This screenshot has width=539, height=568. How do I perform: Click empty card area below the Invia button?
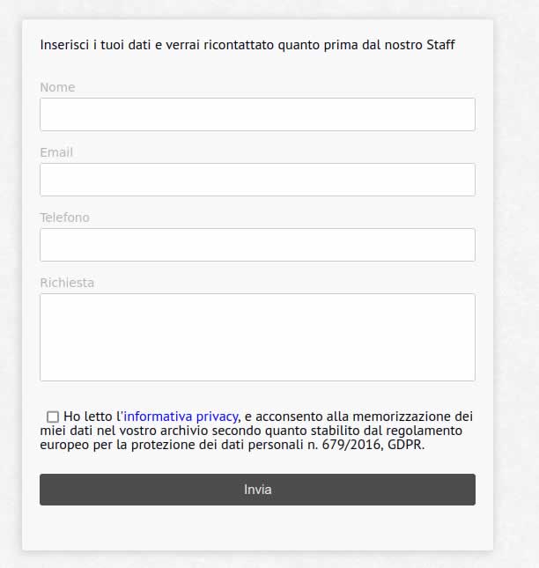pos(257,528)
